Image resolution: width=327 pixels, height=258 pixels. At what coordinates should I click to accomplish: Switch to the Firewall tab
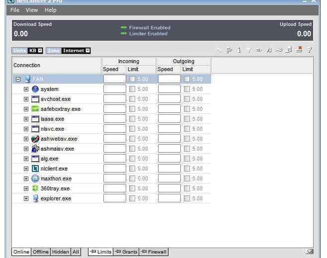point(154,252)
